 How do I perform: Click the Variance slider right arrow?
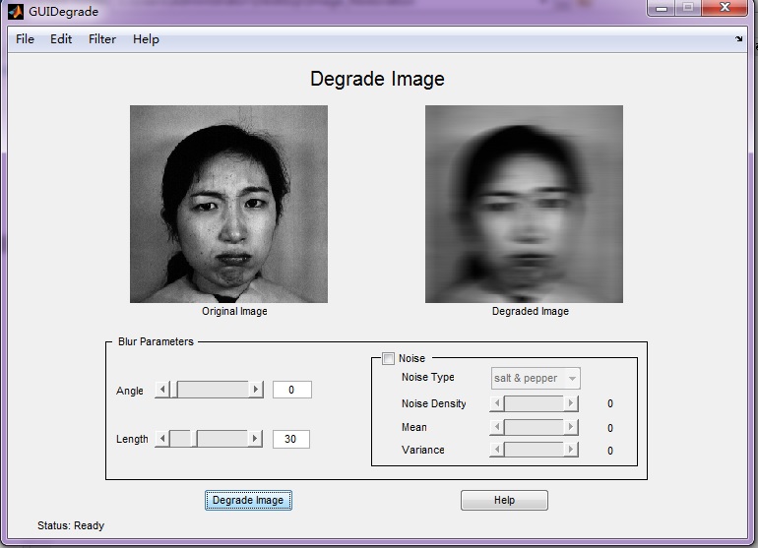(570, 450)
